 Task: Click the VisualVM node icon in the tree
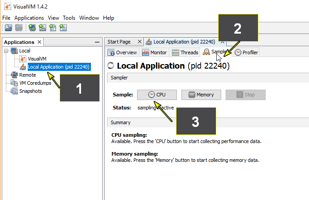[23, 59]
